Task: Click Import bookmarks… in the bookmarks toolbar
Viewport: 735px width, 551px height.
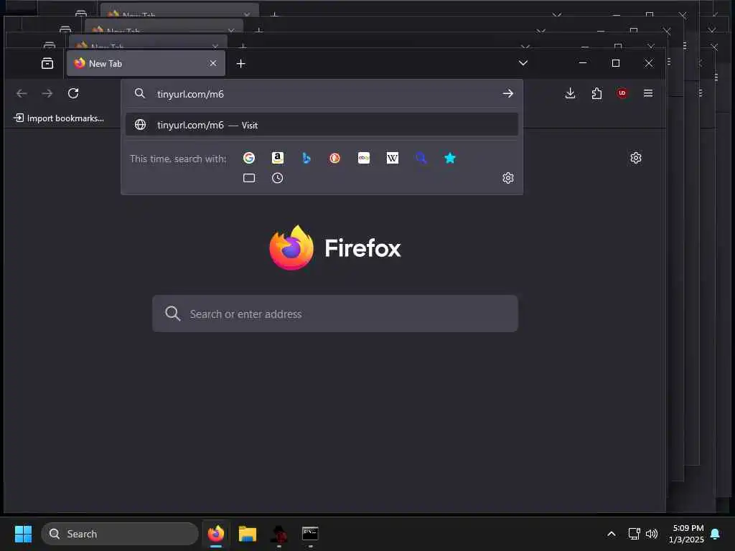Action: tap(59, 118)
